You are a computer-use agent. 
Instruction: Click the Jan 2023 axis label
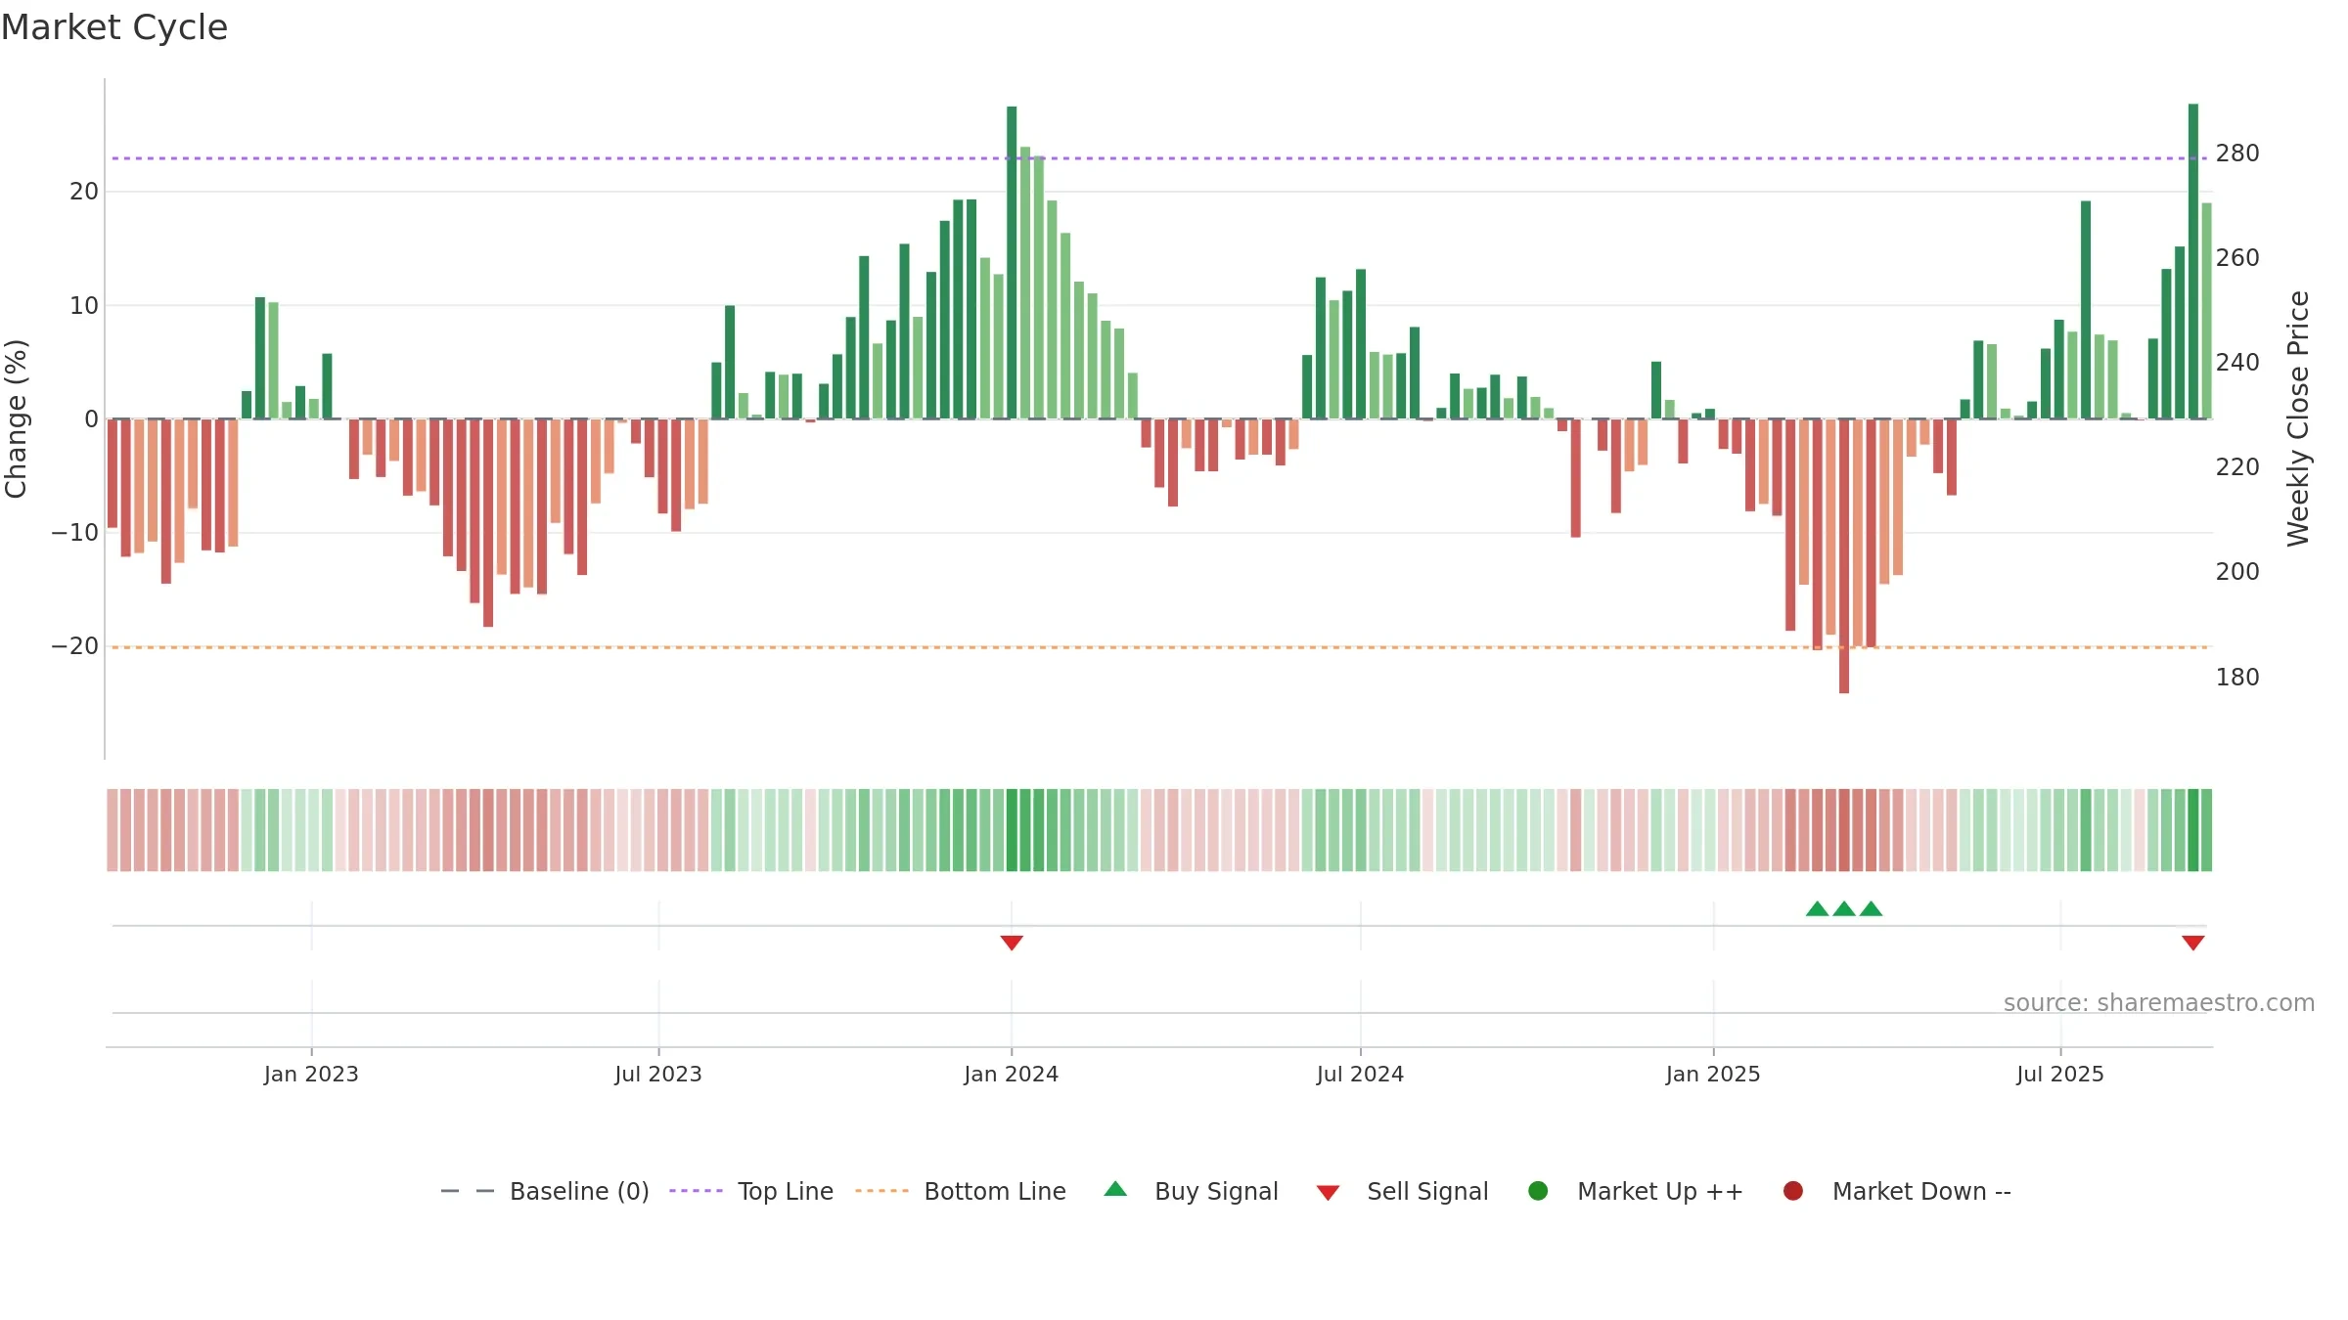[311, 1074]
